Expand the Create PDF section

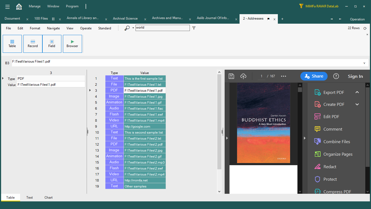coord(357,104)
